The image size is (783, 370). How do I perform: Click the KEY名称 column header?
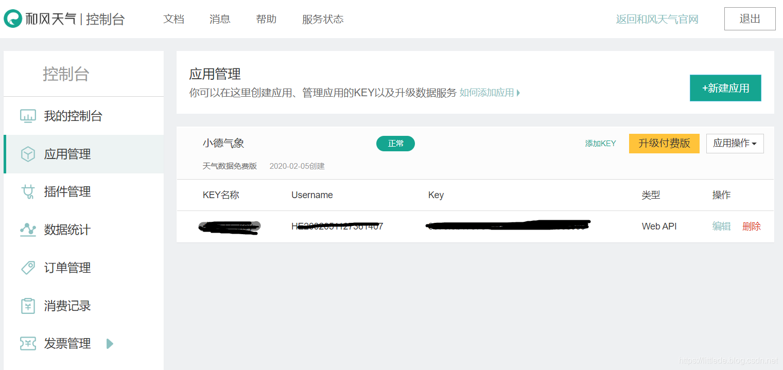click(221, 195)
